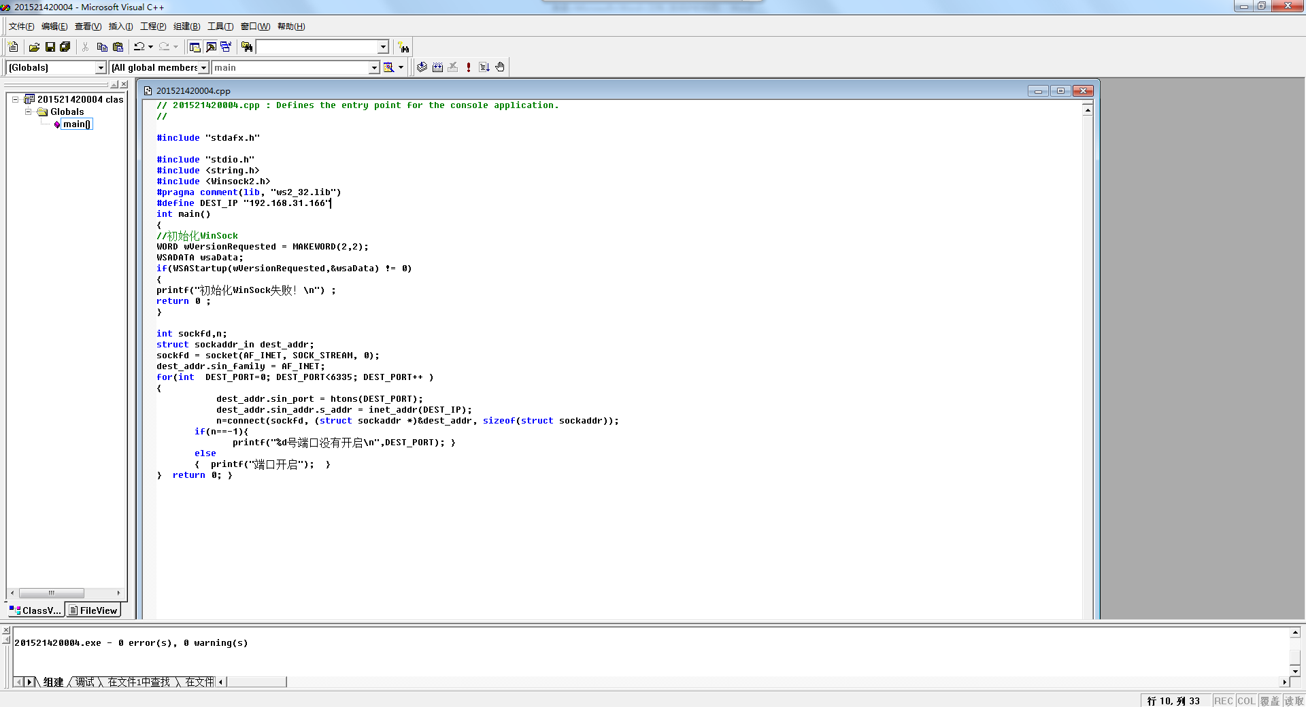Viewport: 1306px width, 707px height.
Task: Toggle the Workspace panel icon
Action: 195,47
